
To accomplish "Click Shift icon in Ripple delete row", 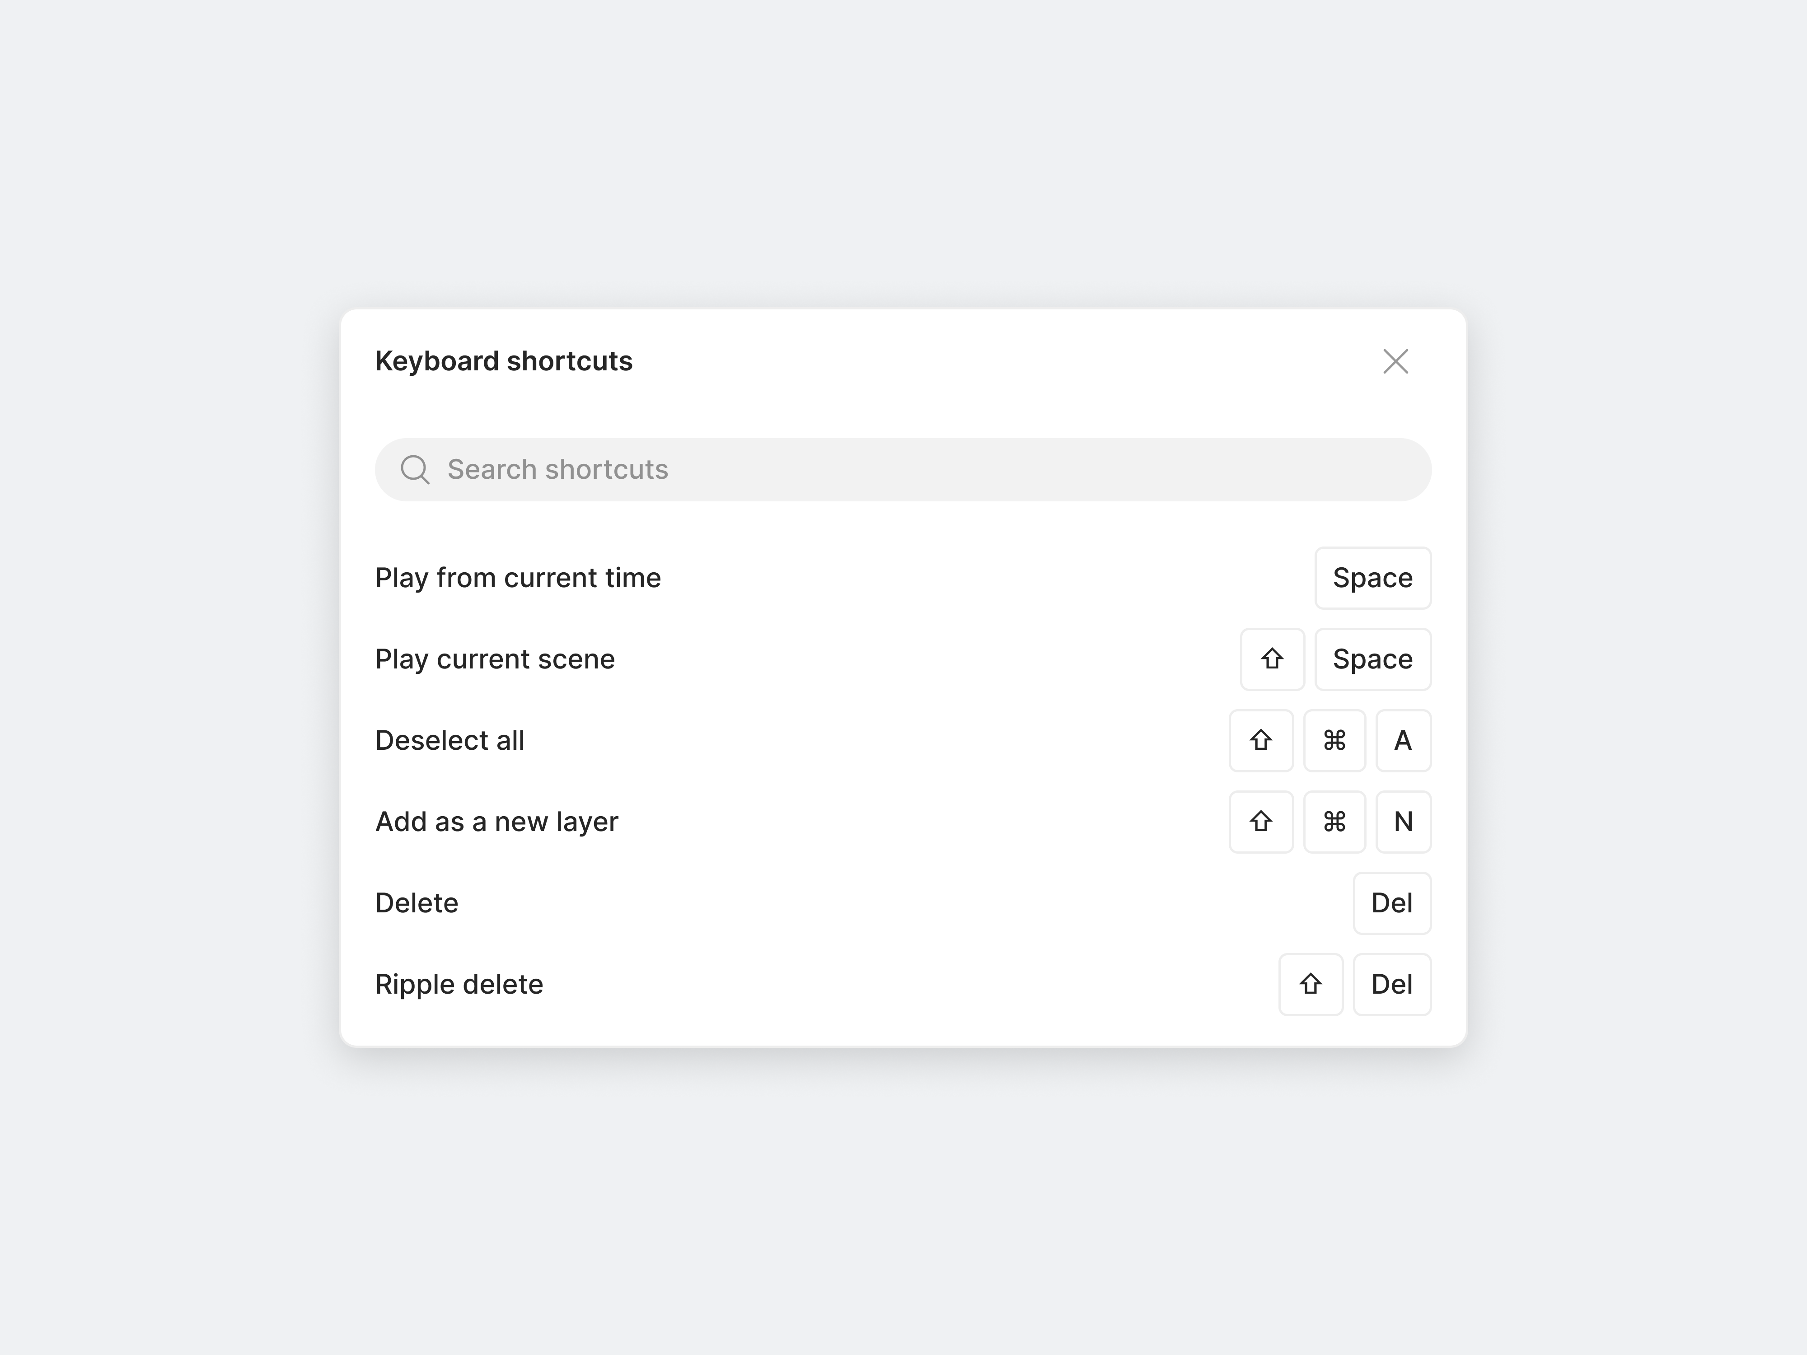I will coord(1311,984).
